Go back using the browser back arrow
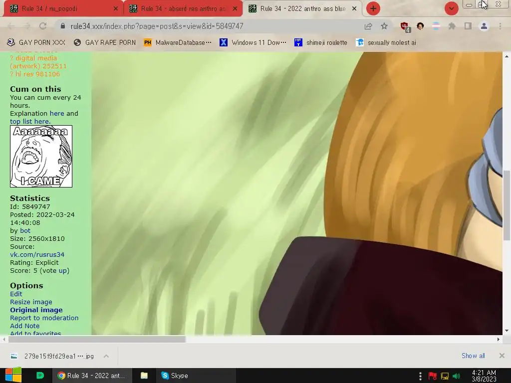The width and height of the screenshot is (511, 383). pos(11,26)
